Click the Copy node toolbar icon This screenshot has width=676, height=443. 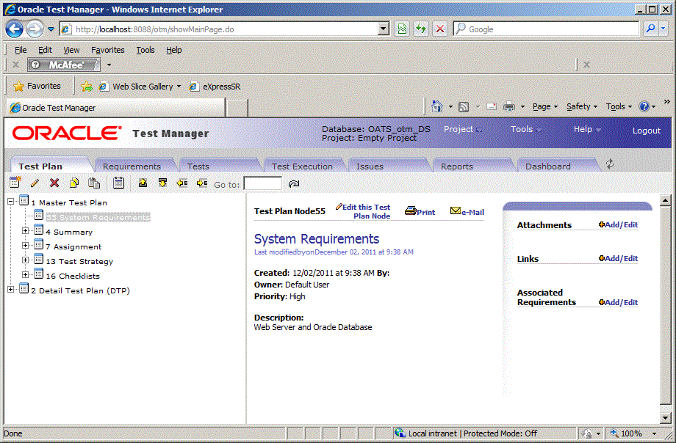tap(74, 183)
